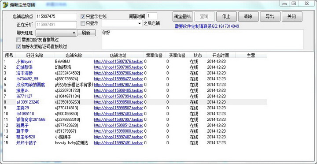Sort by 店铺名称 column header
The width and height of the screenshot is (317, 164).
(74, 56)
